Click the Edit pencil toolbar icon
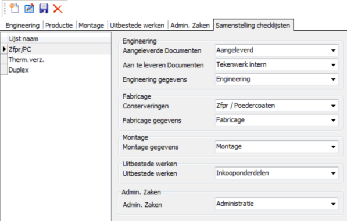Screen dimensions: 347x221 pyautogui.click(x=29, y=8)
